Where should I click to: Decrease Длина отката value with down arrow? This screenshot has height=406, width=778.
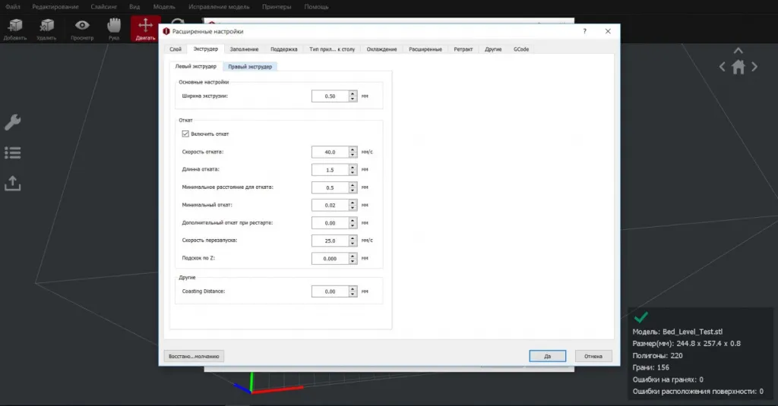(x=353, y=172)
